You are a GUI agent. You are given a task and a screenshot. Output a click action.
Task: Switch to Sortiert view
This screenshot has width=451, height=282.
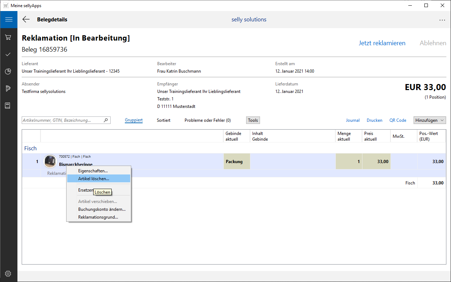pos(164,120)
